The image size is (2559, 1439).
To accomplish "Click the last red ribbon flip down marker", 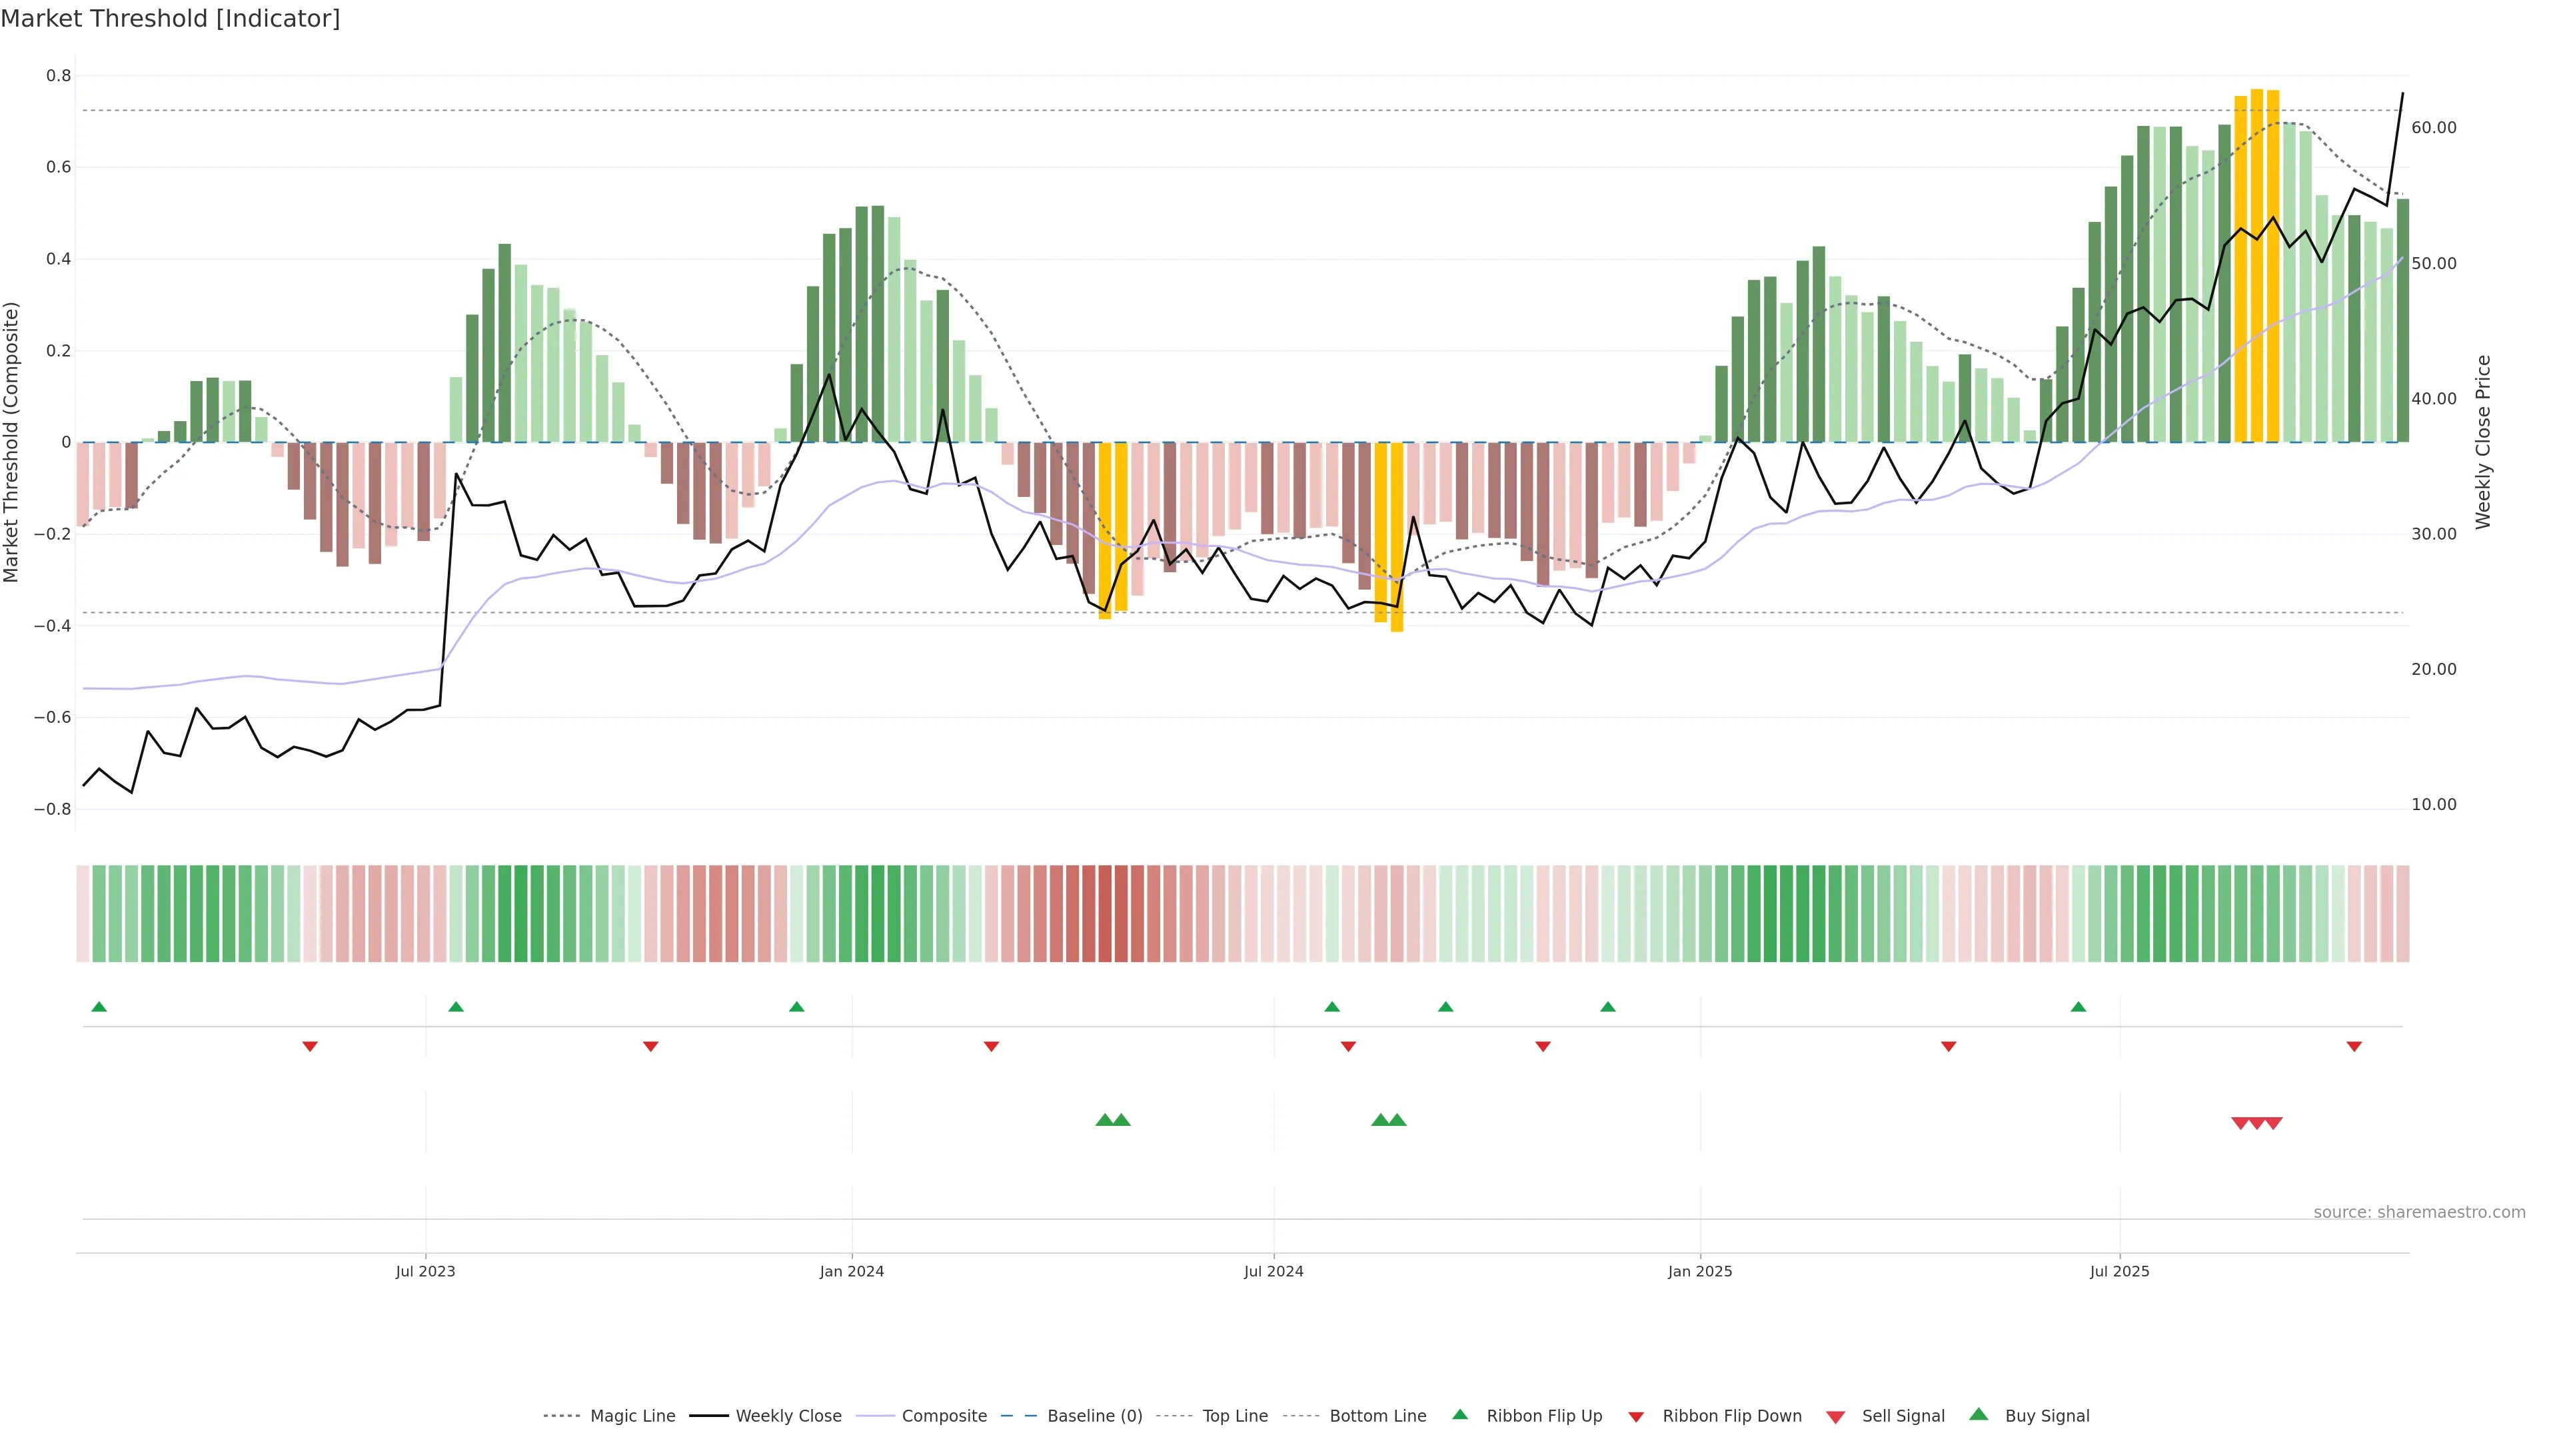I will (x=2353, y=1046).
